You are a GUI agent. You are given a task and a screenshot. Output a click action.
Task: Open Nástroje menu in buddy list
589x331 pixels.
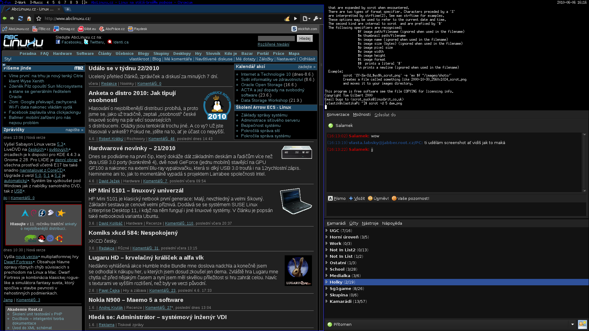click(x=370, y=223)
